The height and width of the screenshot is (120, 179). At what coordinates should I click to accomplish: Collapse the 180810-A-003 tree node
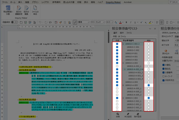(x=123, y=63)
